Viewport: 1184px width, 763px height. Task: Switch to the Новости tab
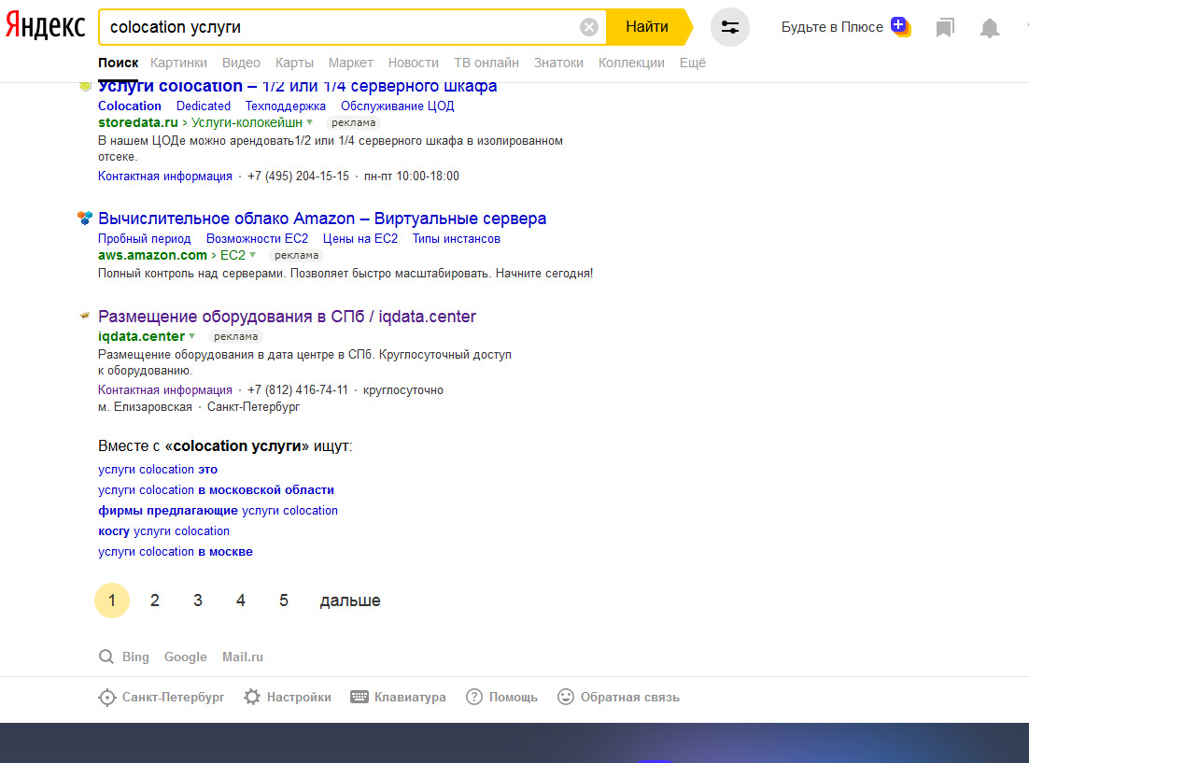click(x=414, y=63)
